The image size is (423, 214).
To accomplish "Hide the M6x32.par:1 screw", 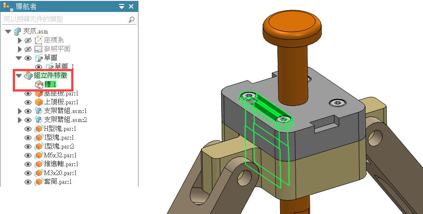I will click(28, 156).
